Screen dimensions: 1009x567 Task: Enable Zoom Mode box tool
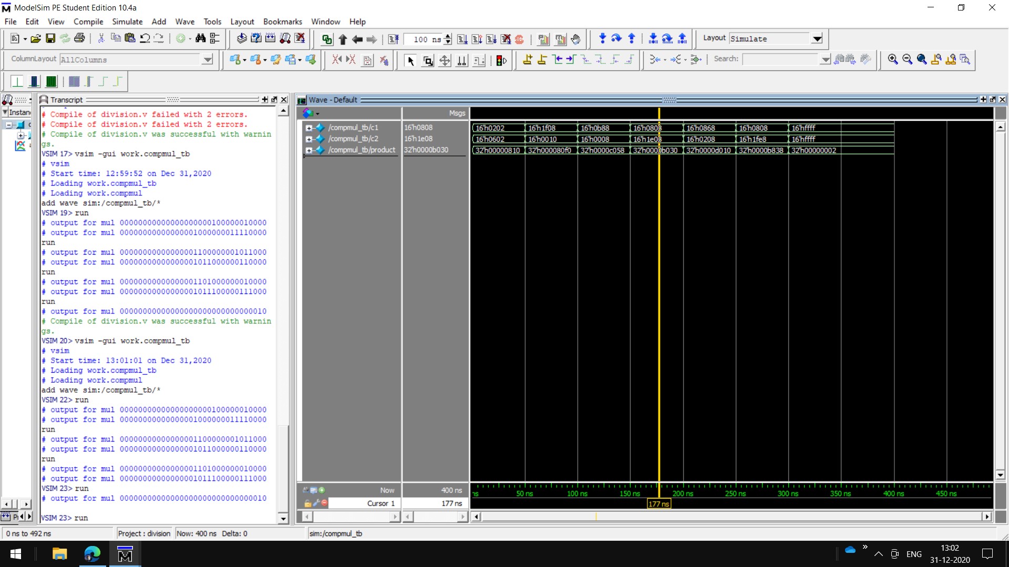coord(428,60)
